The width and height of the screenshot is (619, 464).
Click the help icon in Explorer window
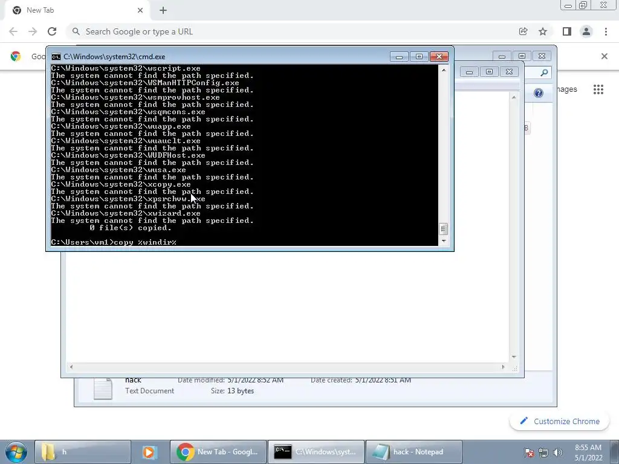point(538,93)
